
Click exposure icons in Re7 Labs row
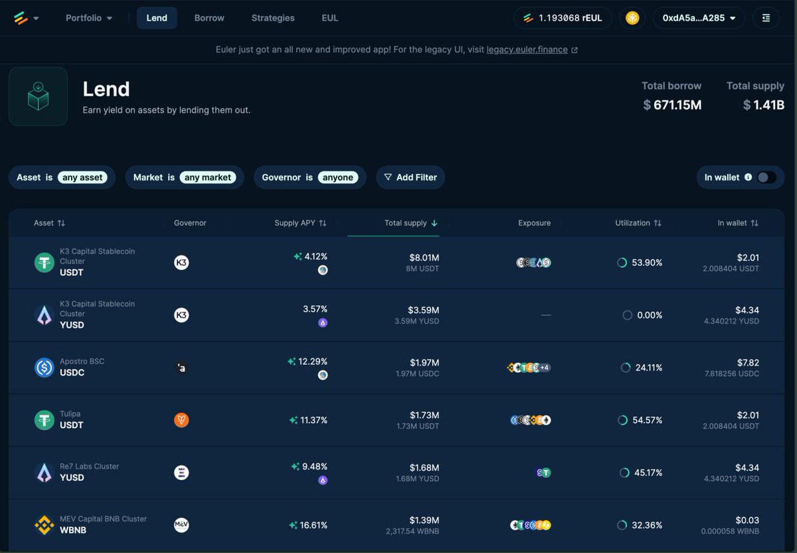coord(544,473)
